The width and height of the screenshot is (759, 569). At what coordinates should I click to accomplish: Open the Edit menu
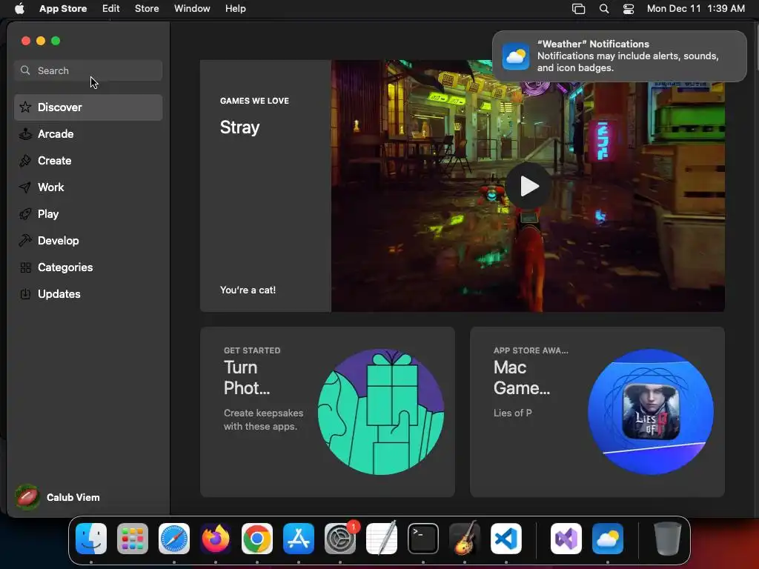[111, 9]
